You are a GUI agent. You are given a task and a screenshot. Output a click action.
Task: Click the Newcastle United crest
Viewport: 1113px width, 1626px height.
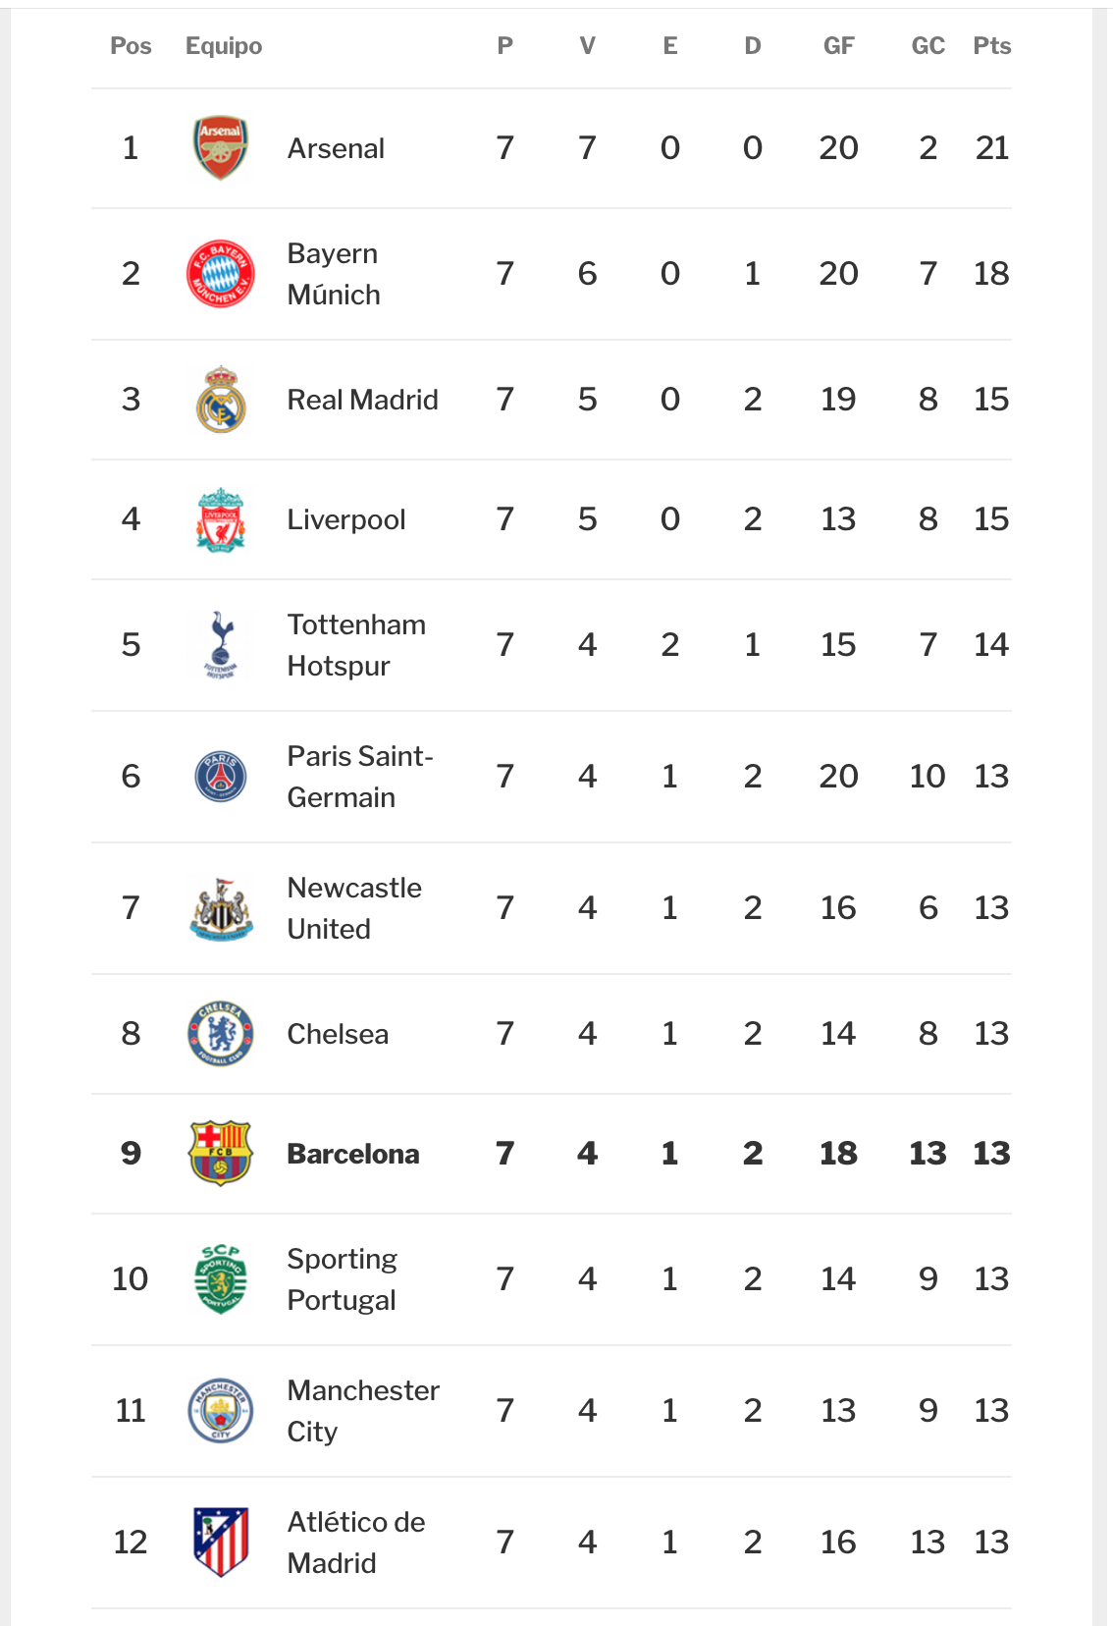click(221, 908)
